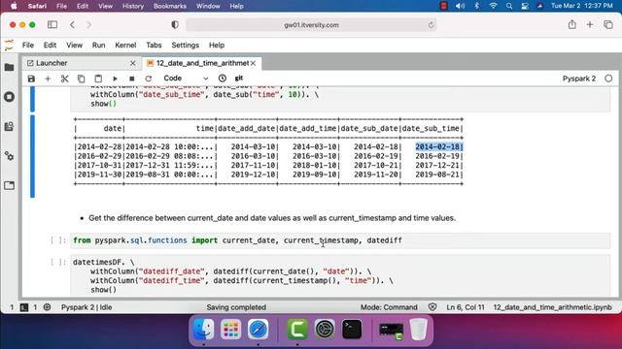Go forward in Safari history
Screen dimensions: 622x349
(x=88, y=24)
